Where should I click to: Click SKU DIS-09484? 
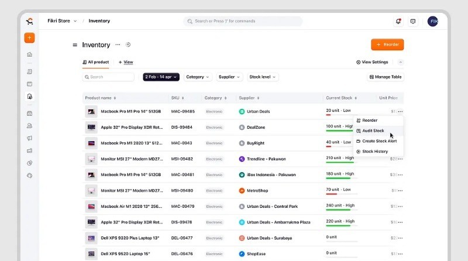[x=182, y=127]
